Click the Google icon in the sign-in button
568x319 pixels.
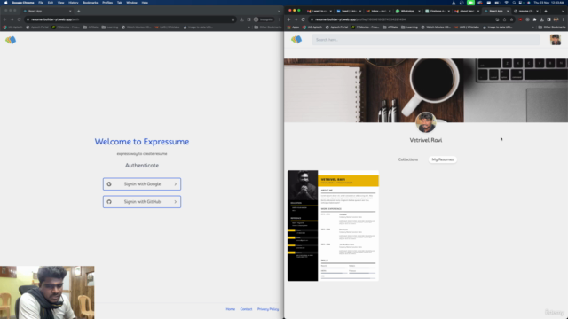point(109,184)
